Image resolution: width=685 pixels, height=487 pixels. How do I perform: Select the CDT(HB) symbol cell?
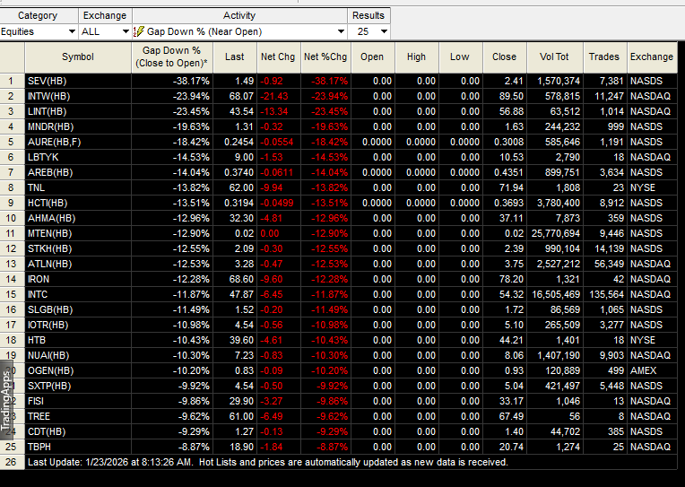tap(78, 431)
